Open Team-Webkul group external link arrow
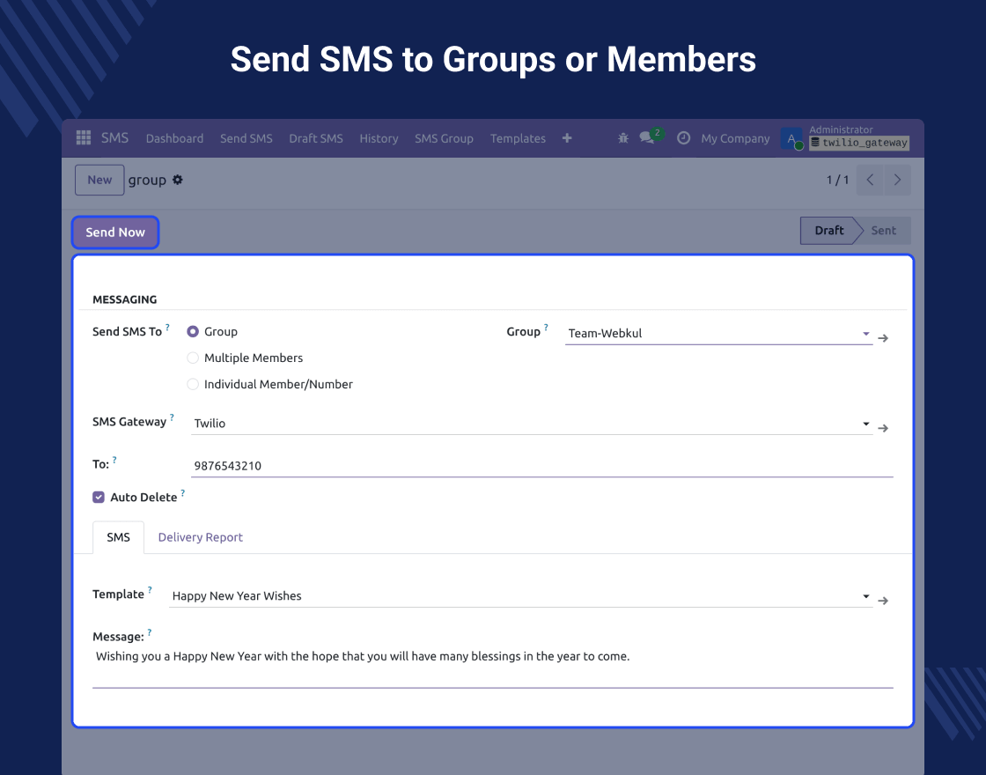 tap(883, 338)
